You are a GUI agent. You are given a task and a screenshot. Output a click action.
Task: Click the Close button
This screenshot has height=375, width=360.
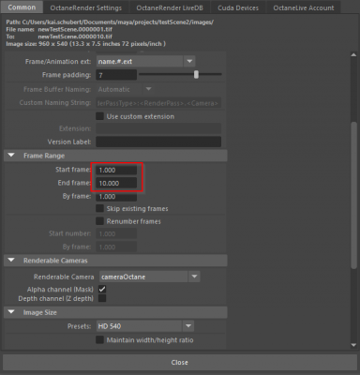[180, 362]
